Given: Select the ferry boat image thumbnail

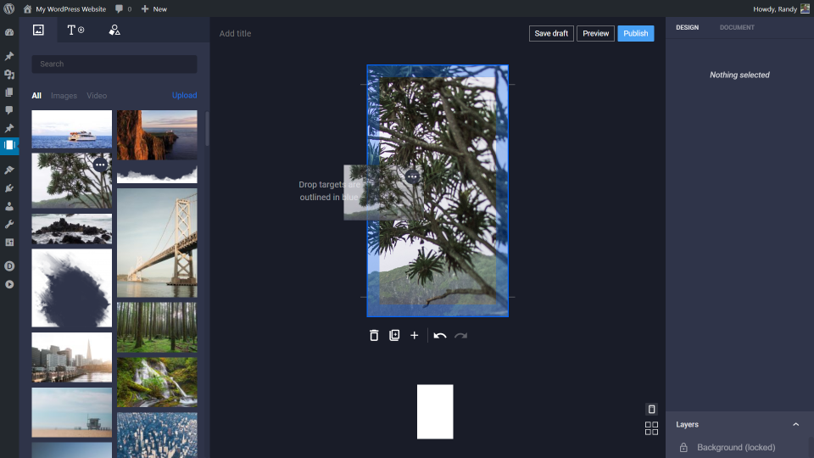Looking at the screenshot, I should [71, 129].
